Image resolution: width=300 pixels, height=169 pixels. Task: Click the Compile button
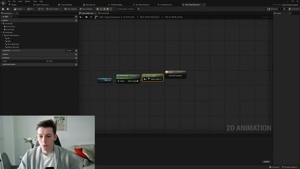[18, 9]
